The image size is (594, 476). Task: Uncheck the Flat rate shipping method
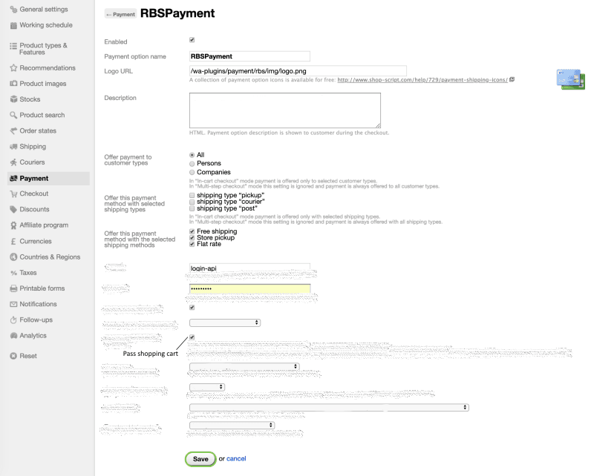192,245
